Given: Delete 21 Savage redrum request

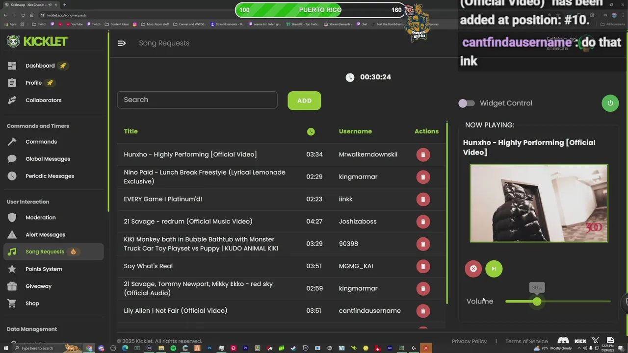Looking at the screenshot, I should click(423, 222).
